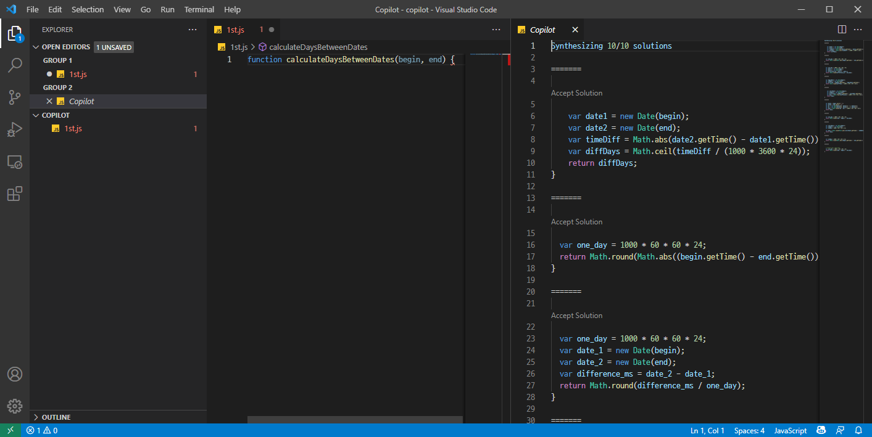Image resolution: width=872 pixels, height=437 pixels.
Task: Accept the second solution above line 15
Action: point(576,222)
